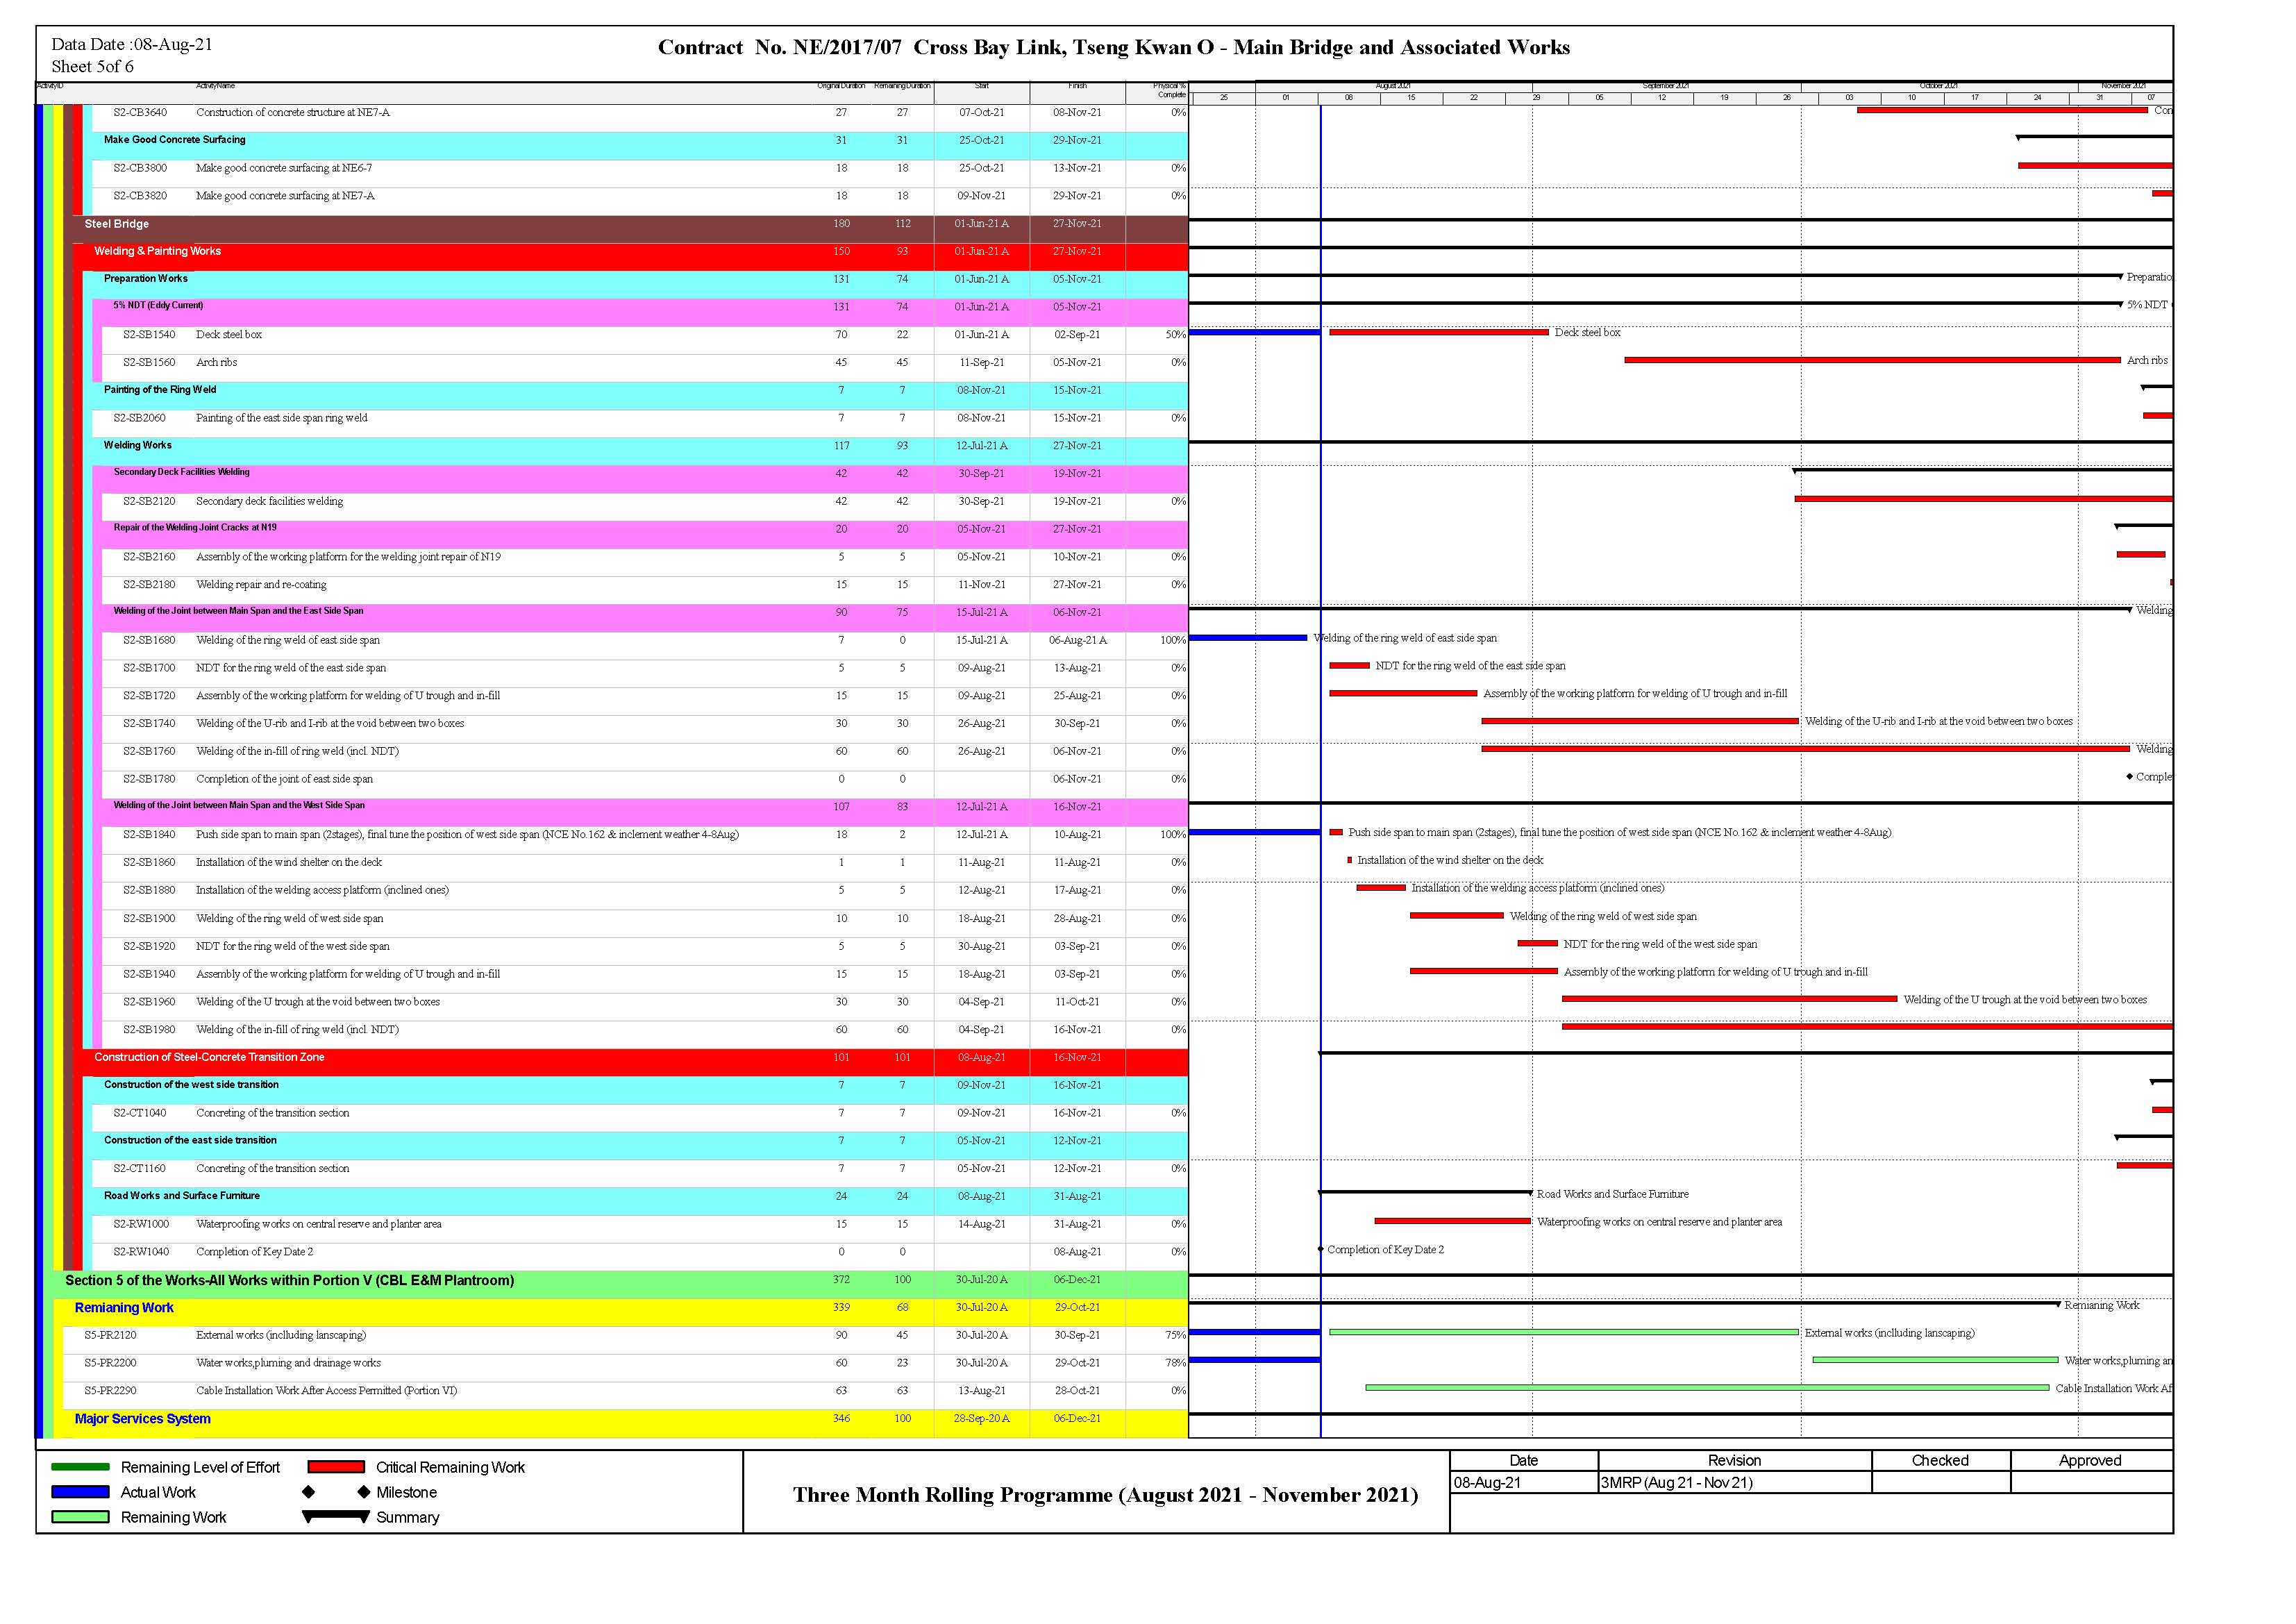Select the Welding & Painting Works group row

point(635,257)
